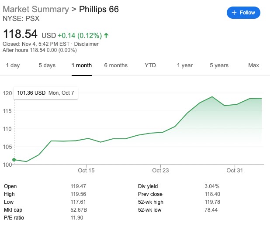Select the 5 years tab

(219, 65)
